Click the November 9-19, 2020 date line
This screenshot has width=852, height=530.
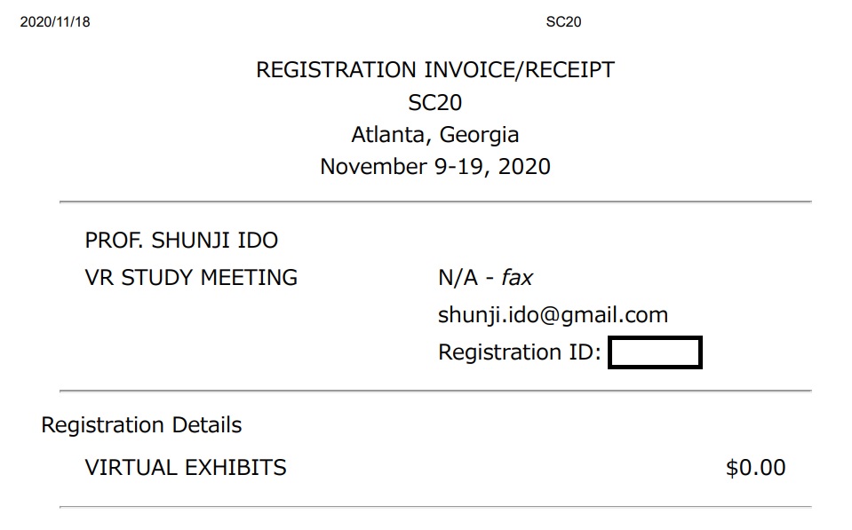[x=434, y=166]
